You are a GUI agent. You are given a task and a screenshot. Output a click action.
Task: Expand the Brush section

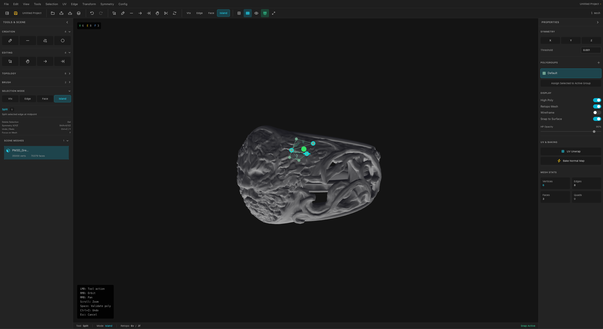click(x=70, y=82)
